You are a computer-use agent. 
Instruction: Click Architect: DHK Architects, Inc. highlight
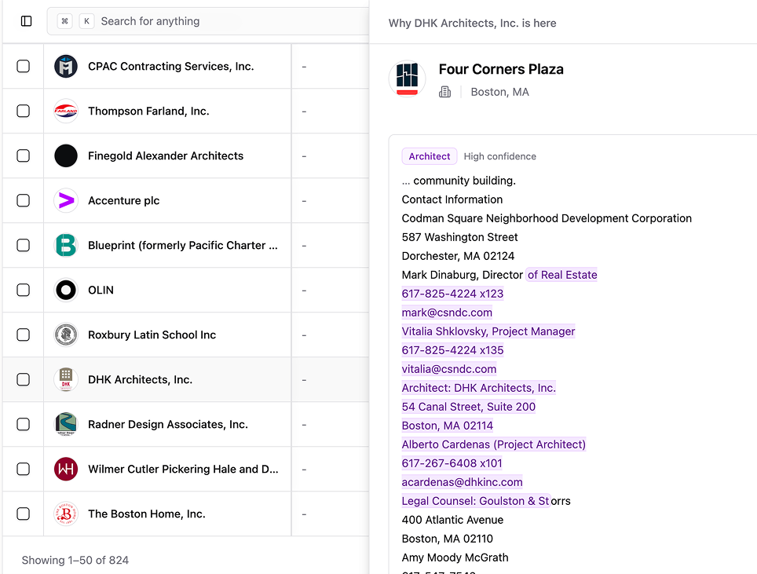479,388
